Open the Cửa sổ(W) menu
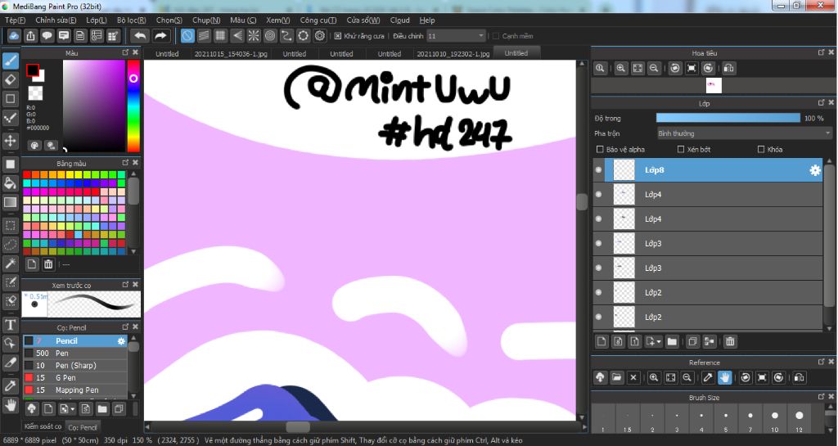The width and height of the screenshot is (838, 446). tap(363, 20)
